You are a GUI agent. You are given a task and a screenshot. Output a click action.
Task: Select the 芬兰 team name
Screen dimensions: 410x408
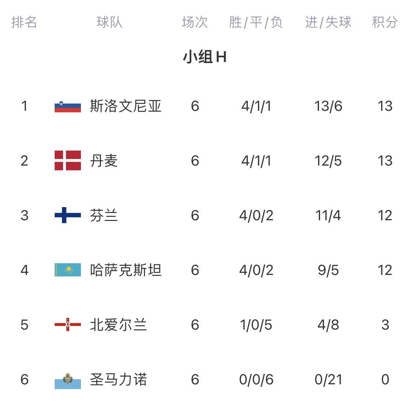point(104,215)
